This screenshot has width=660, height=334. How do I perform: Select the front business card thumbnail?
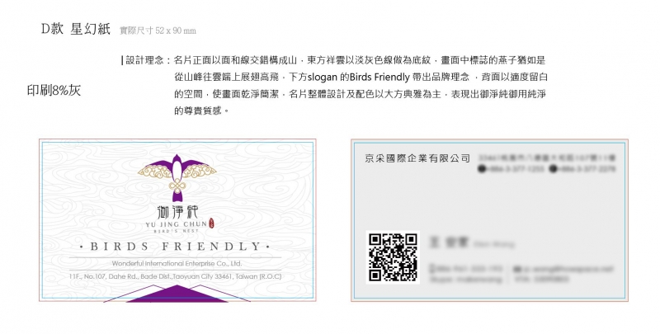pos(177,220)
